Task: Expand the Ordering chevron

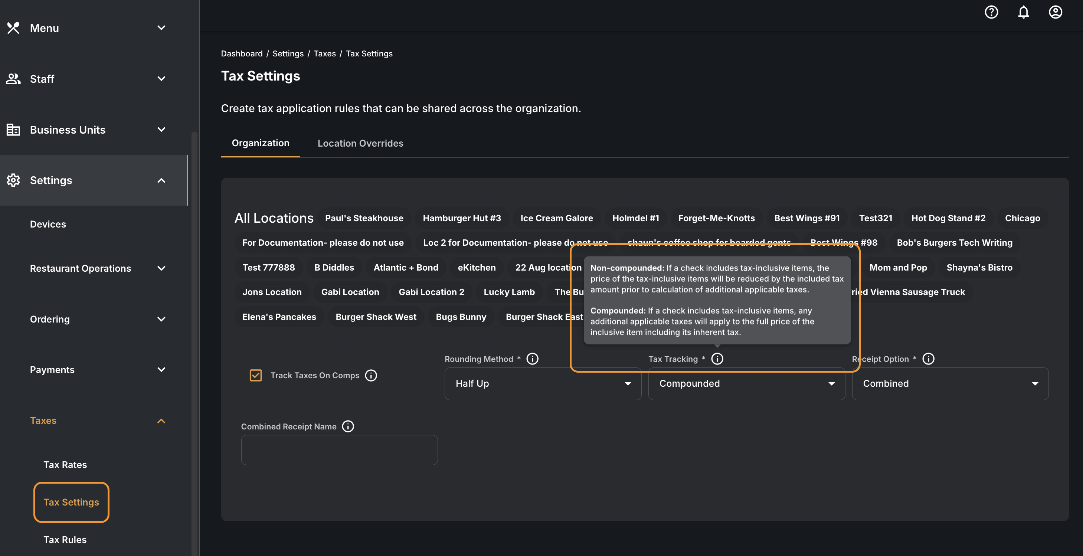Action: [161, 319]
